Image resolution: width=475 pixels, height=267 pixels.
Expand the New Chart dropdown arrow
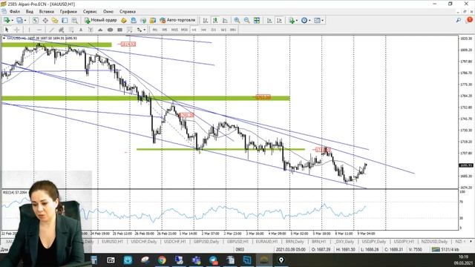[x=12, y=21]
